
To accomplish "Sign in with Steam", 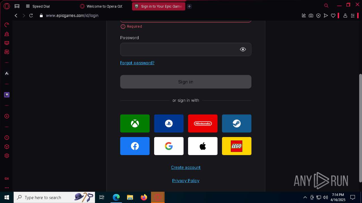I will coord(237,123).
